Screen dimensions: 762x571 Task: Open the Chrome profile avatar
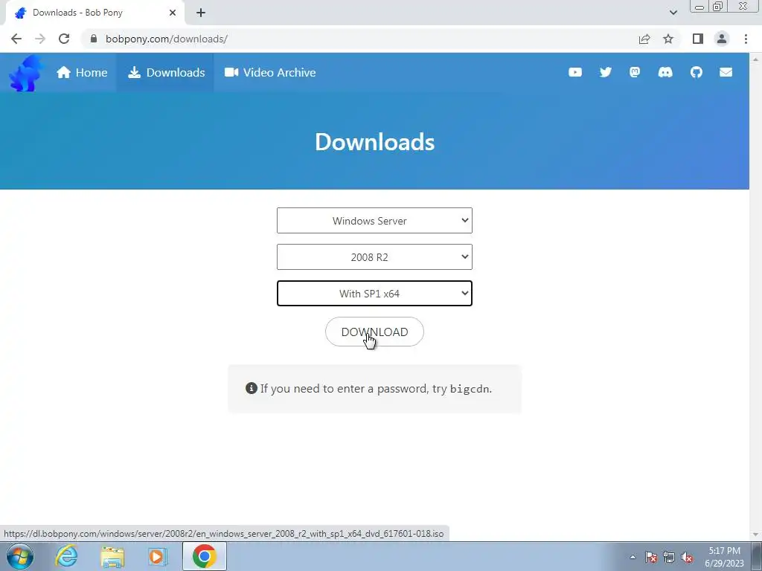pos(722,39)
